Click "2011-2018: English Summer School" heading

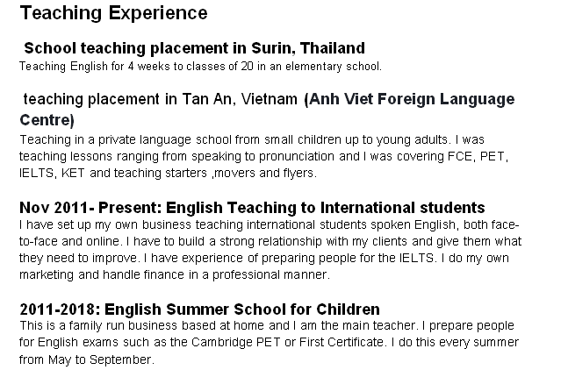(199, 309)
